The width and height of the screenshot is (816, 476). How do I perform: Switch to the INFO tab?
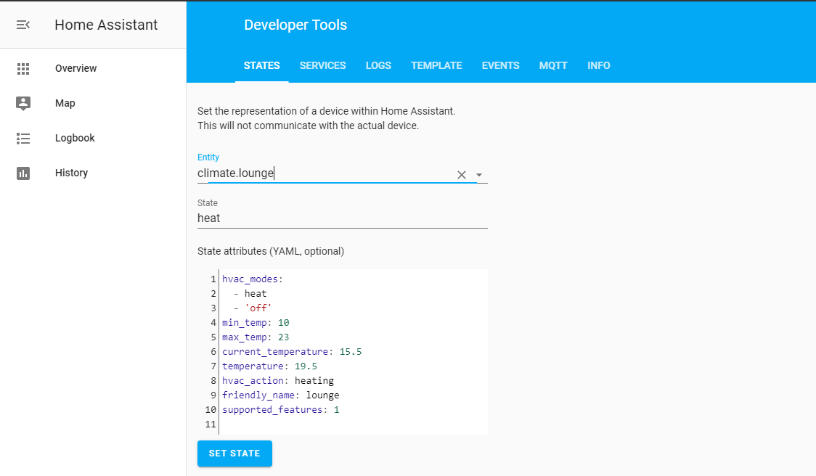tap(599, 65)
